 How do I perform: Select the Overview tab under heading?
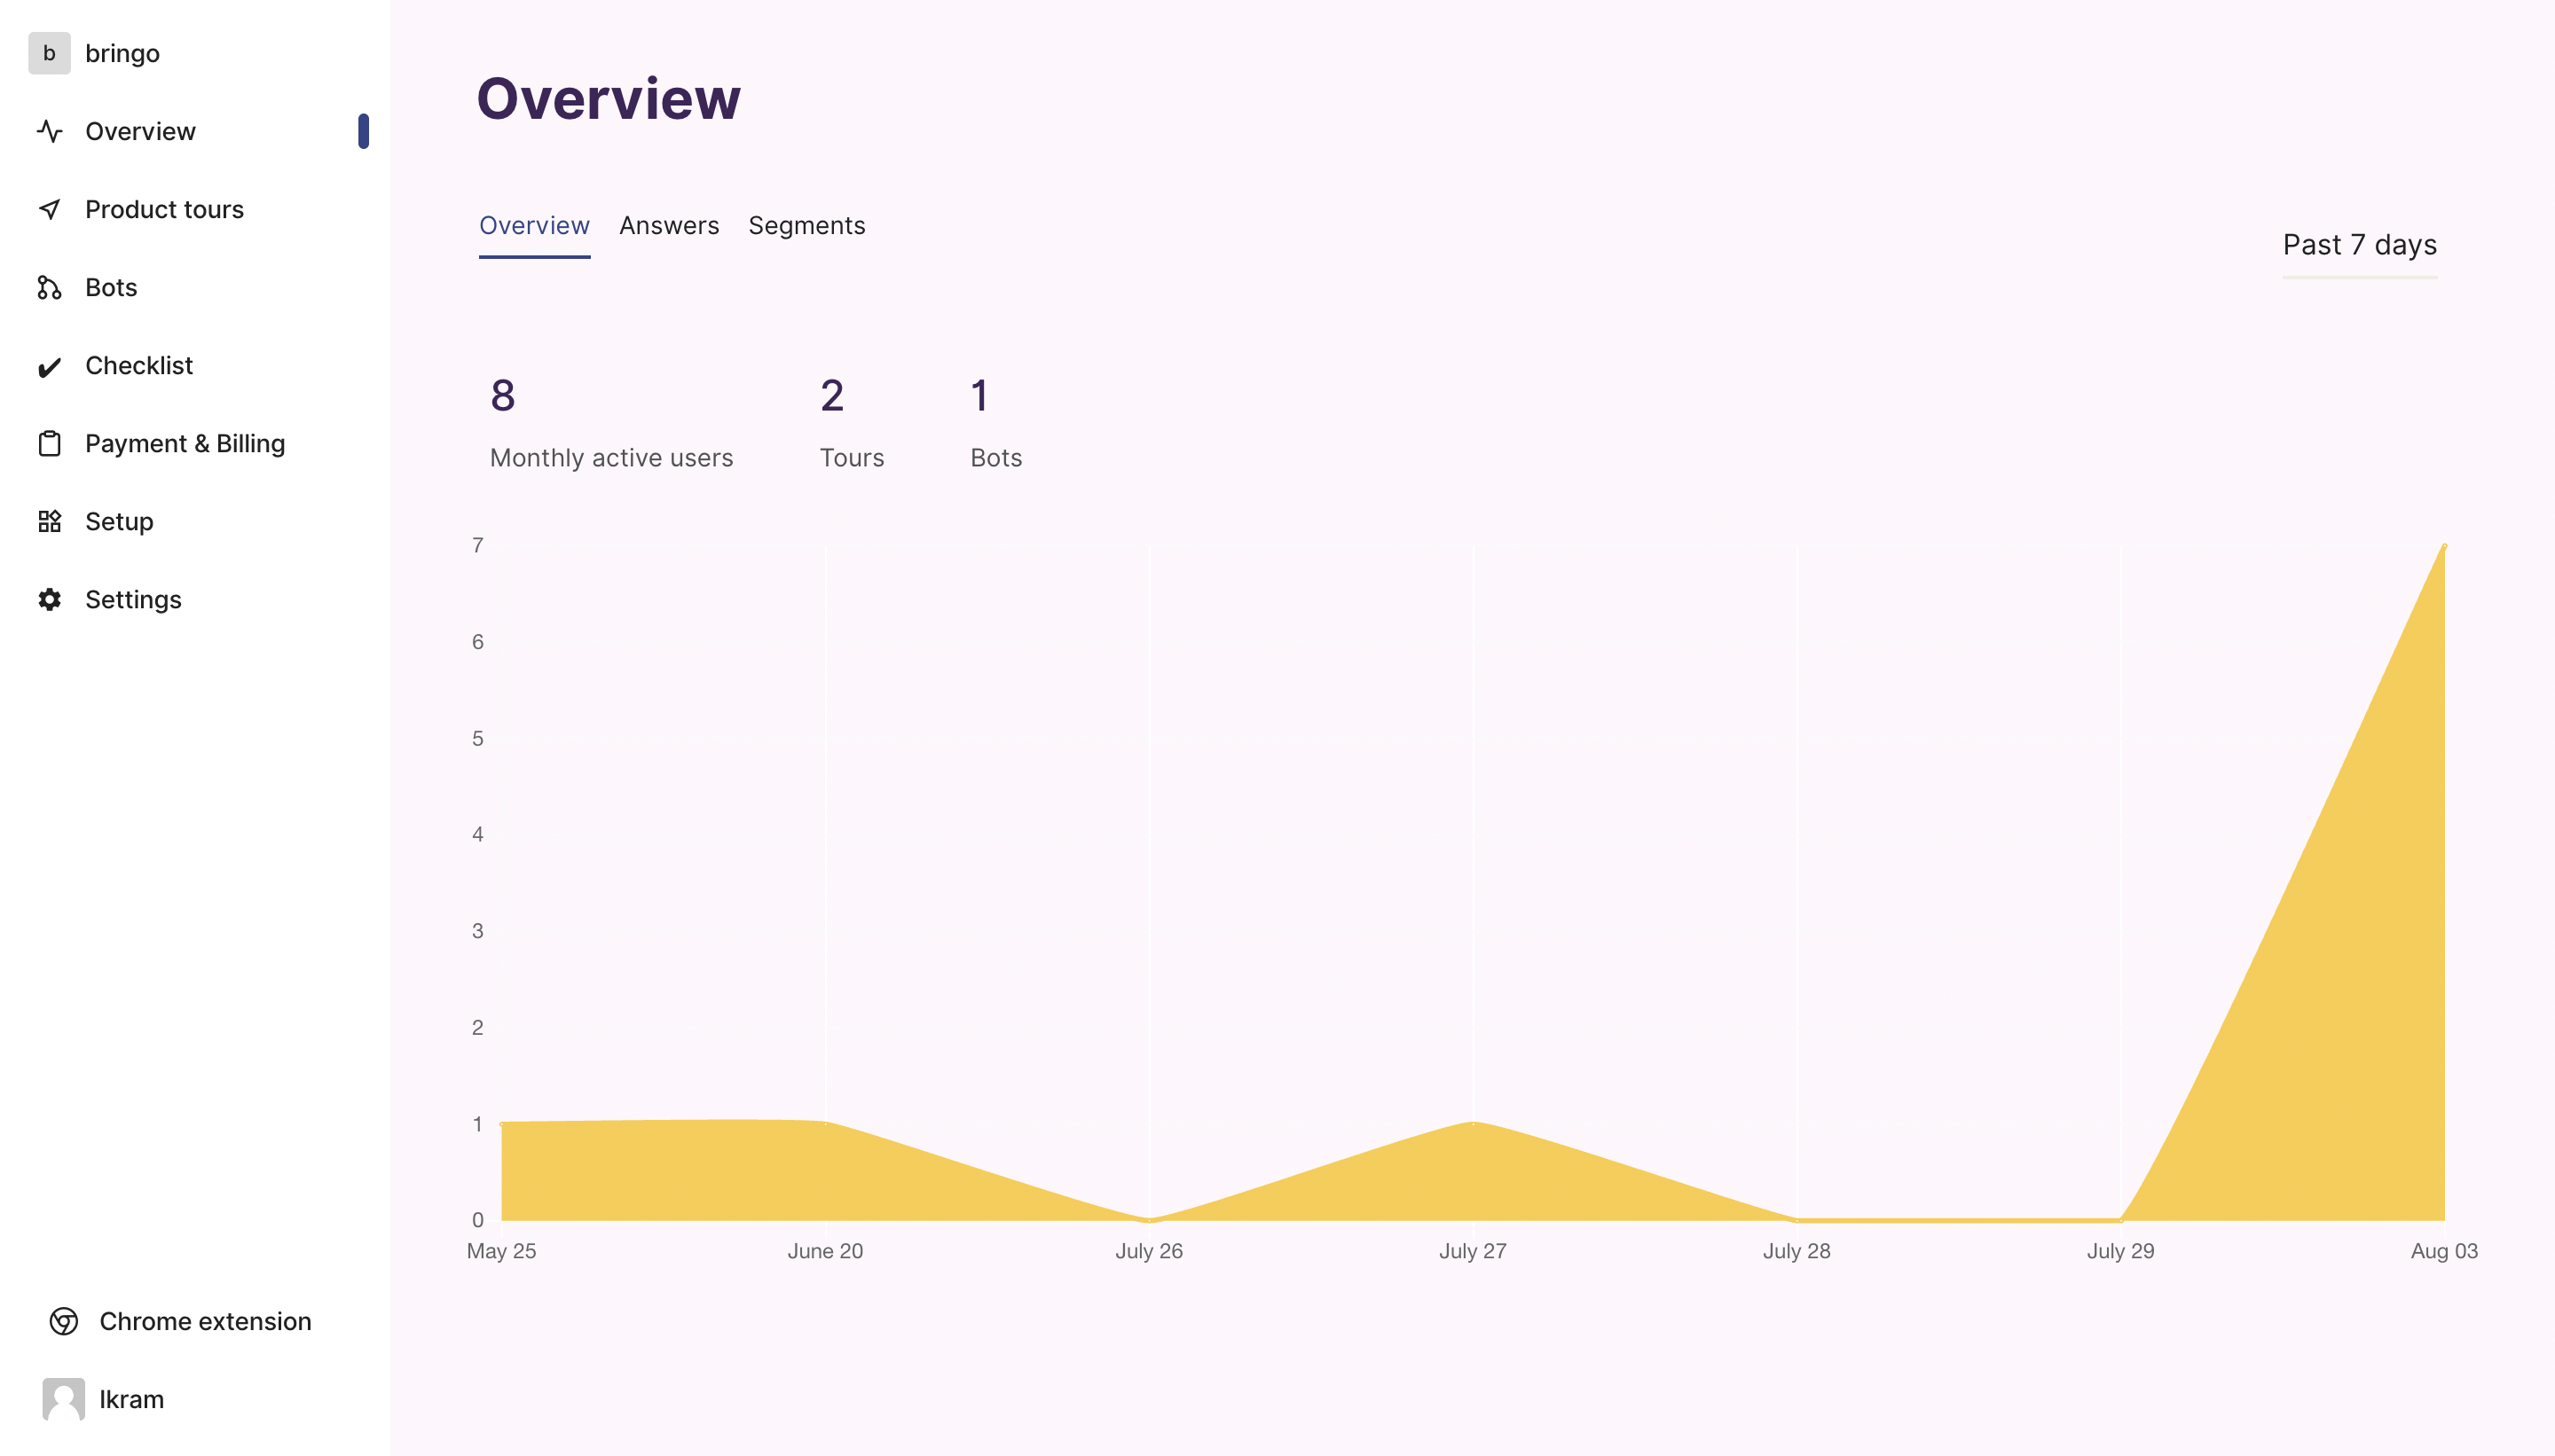(x=534, y=226)
